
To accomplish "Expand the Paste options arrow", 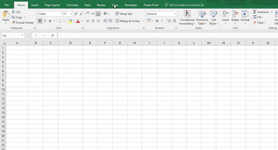I will 6,23.
